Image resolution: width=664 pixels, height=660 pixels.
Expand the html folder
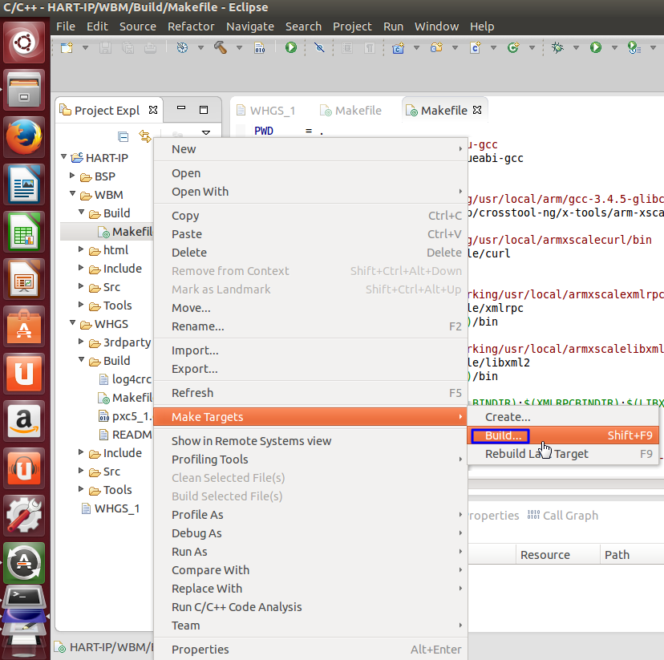pos(81,249)
